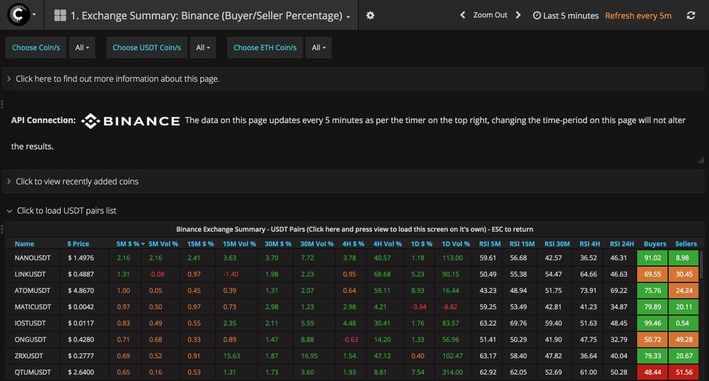
Task: Click the Choose ETH Coin/s label
Action: pos(265,48)
